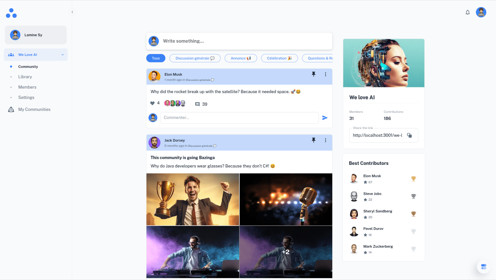Screen dimensions: 496x280
Task: Click the We Love AI group icon
Action: pyautogui.click(x=11, y=55)
